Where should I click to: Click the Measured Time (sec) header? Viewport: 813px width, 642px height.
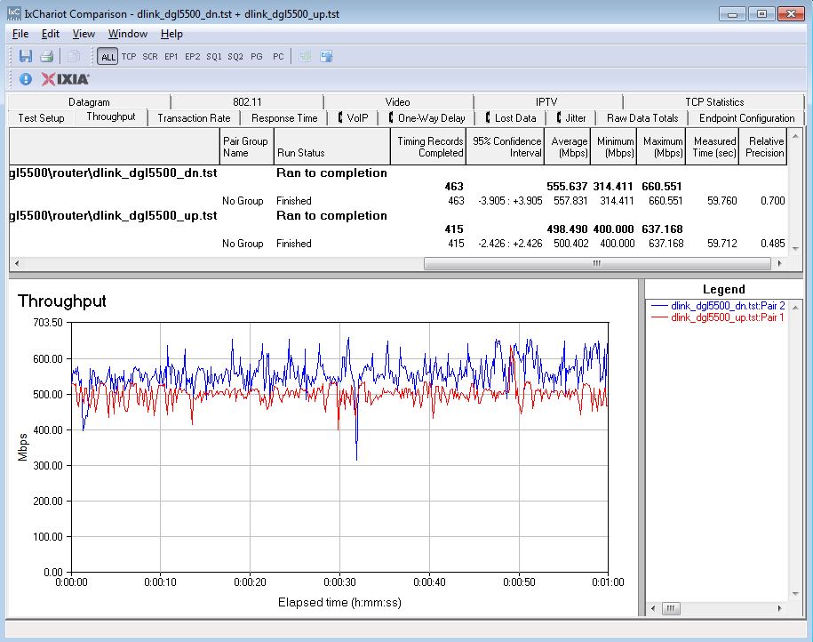(x=712, y=147)
